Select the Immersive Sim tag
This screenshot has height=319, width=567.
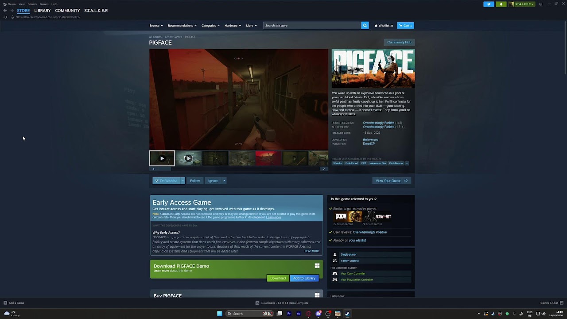[378, 163]
